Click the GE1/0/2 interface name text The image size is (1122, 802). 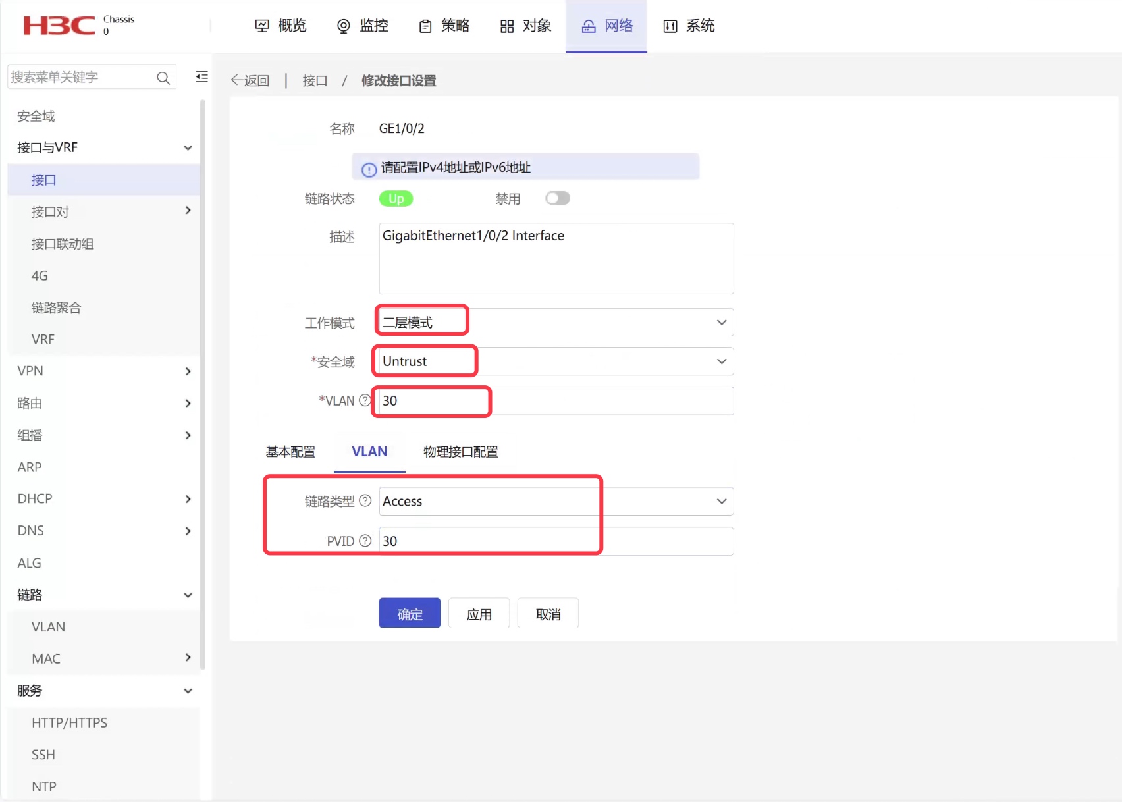click(x=402, y=128)
